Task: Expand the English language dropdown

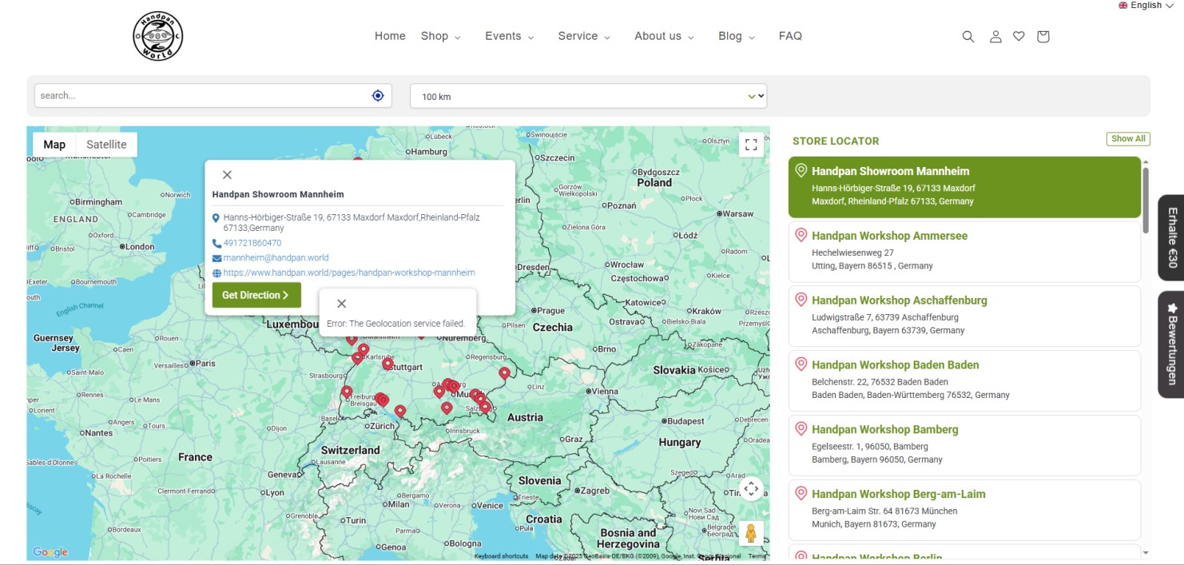Action: (1145, 6)
